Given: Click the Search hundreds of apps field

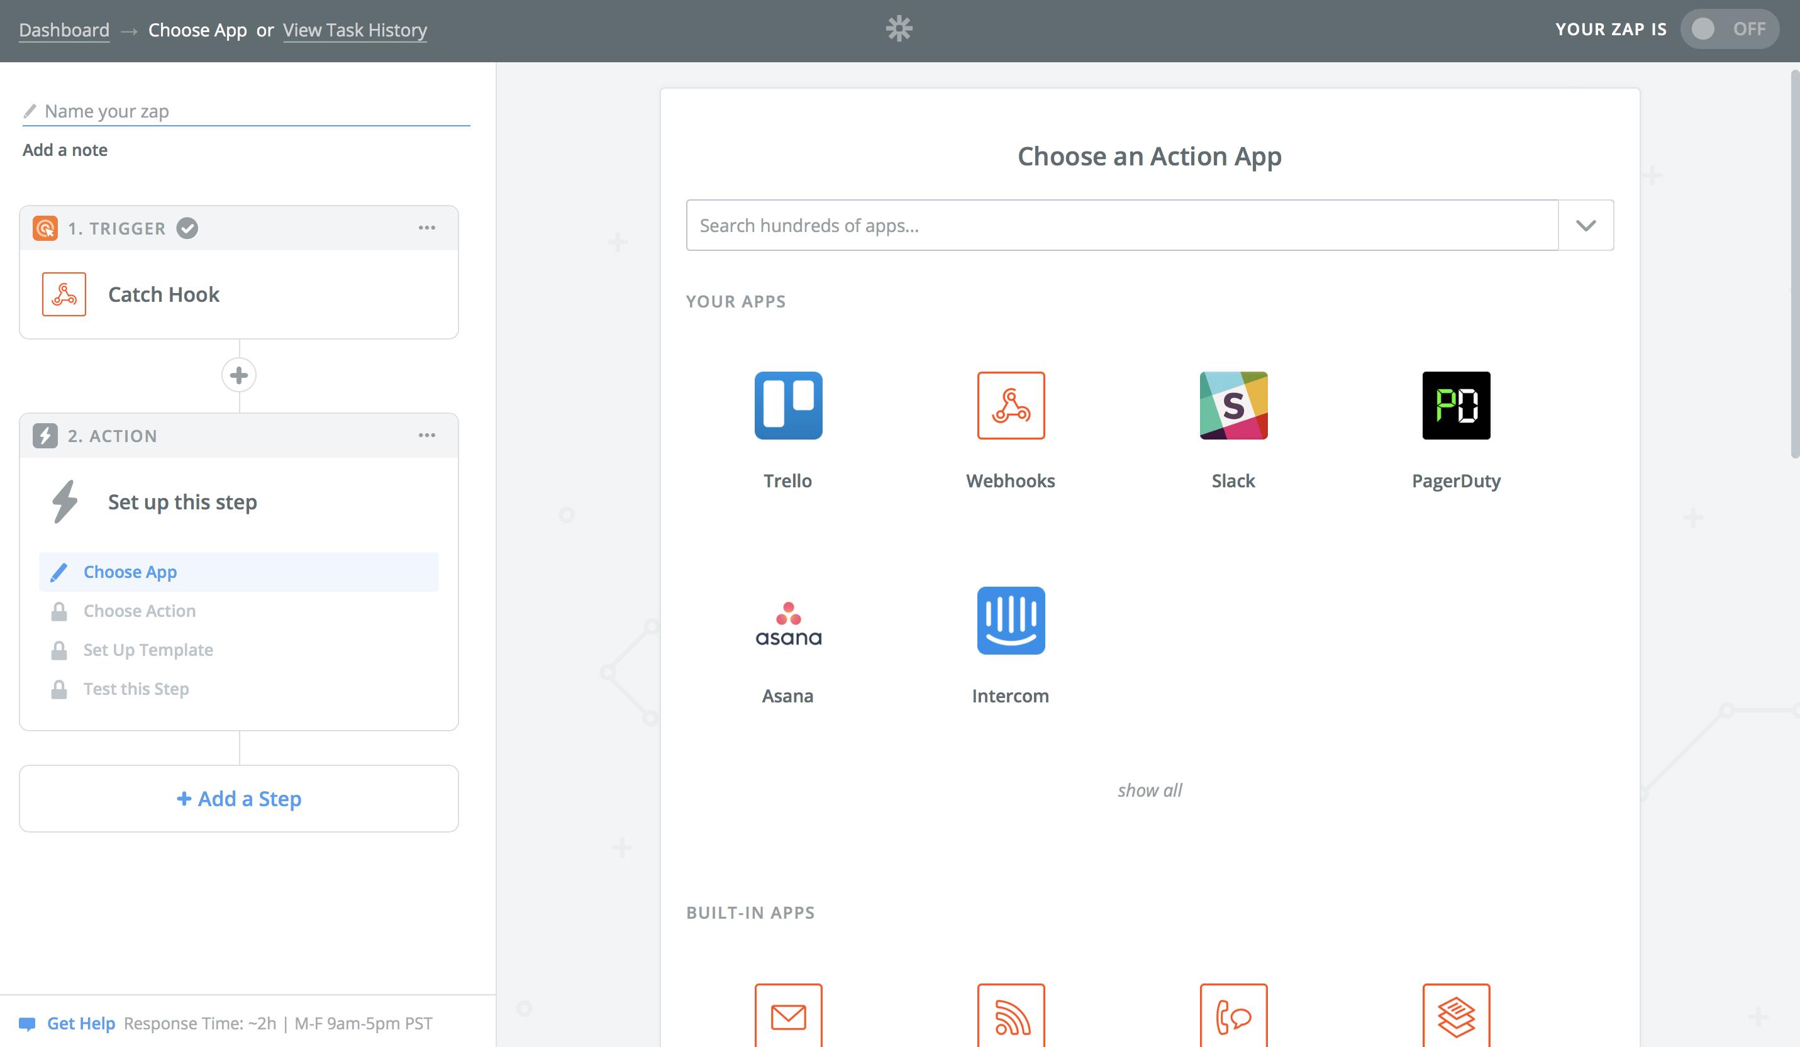Looking at the screenshot, I should tap(1121, 226).
